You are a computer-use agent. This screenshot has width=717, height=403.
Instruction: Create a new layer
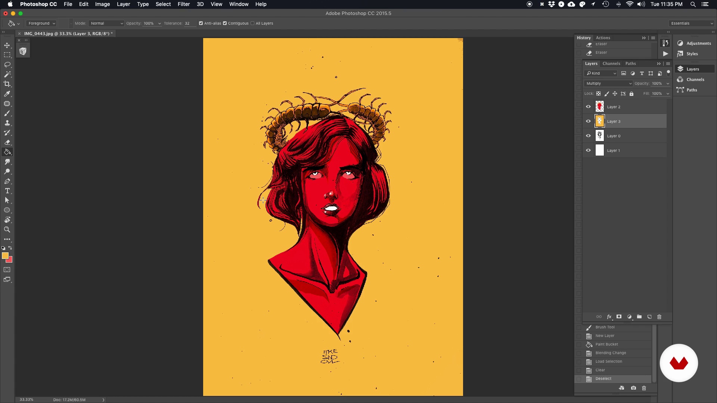pyautogui.click(x=649, y=317)
